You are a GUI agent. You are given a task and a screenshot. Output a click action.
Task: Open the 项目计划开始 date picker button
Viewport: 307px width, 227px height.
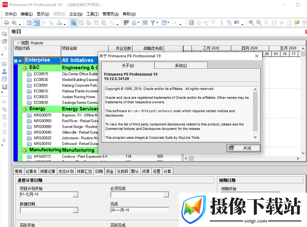[x=75, y=194]
